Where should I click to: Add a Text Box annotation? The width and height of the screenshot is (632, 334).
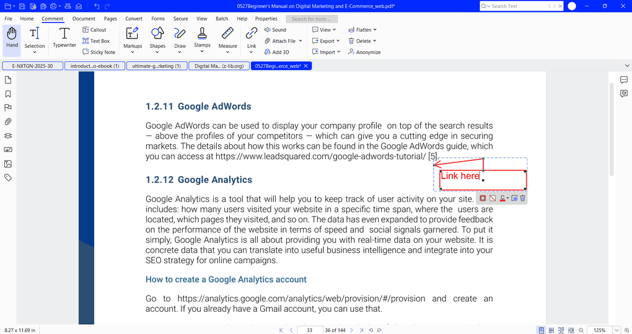[96, 41]
